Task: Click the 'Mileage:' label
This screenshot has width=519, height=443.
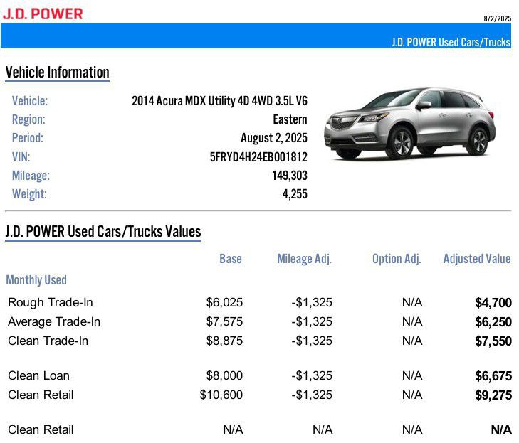Action: (31, 176)
